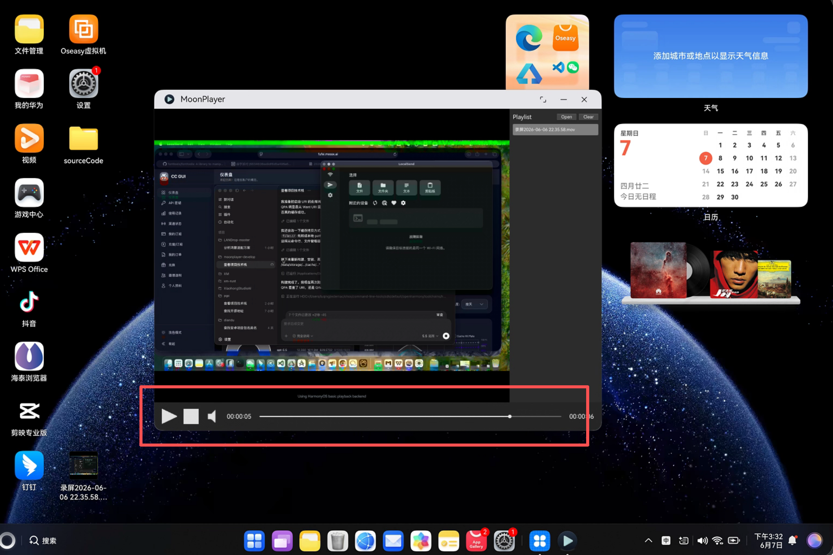Screen dimensions: 833x555
Task: Open the red album cover in music widget
Action: (x=658, y=270)
